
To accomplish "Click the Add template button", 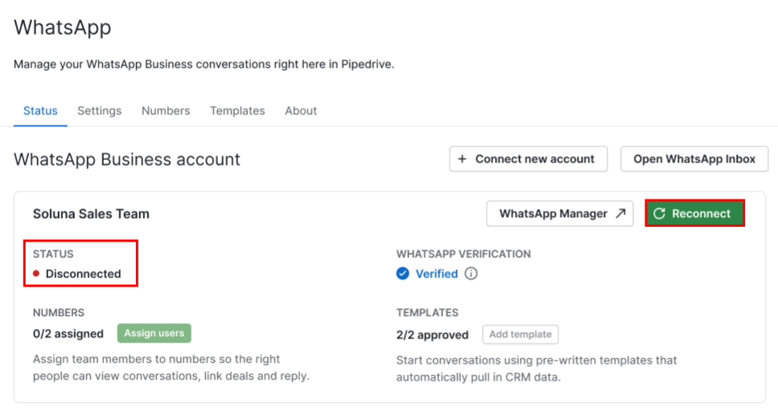I will (521, 335).
